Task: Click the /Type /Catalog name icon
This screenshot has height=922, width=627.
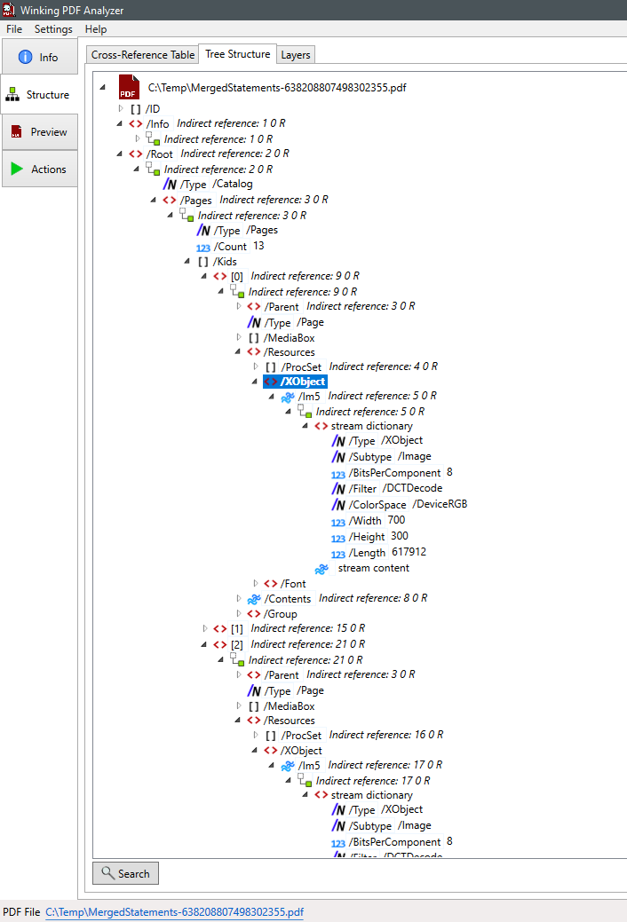Action: click(x=170, y=185)
